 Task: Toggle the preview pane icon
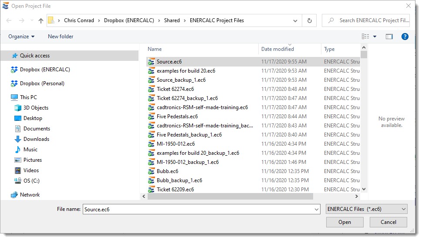(389, 37)
